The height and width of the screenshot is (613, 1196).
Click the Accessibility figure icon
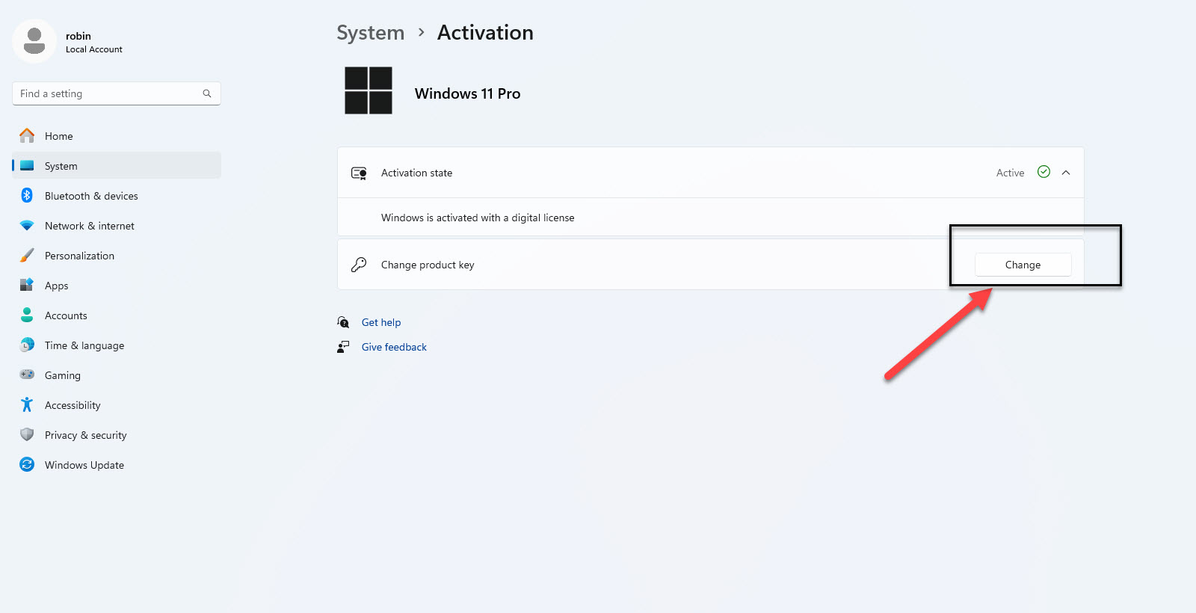pyautogui.click(x=27, y=405)
